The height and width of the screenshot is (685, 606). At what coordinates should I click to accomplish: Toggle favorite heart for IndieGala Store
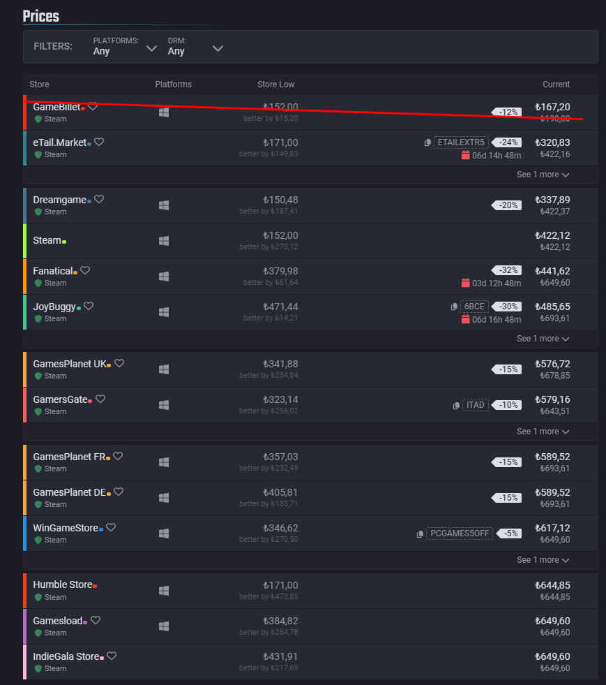112,656
